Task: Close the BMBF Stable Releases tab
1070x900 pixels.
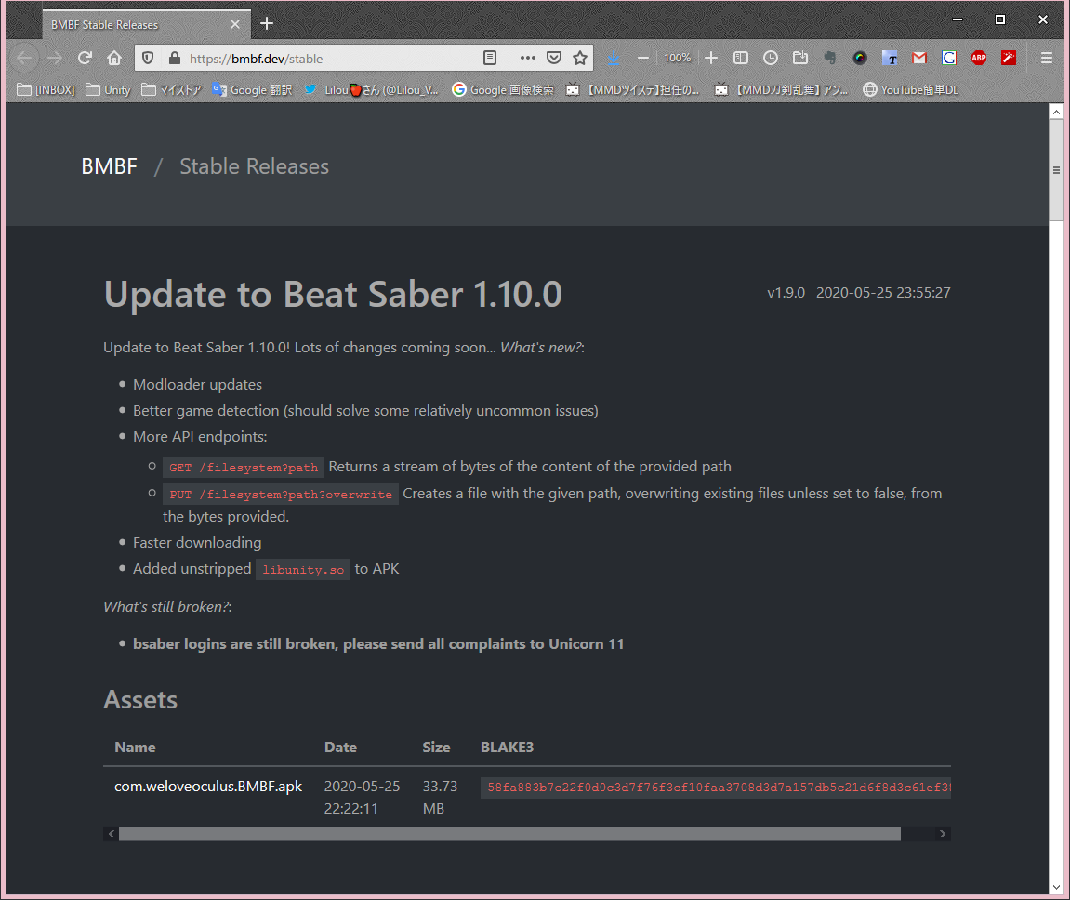Action: tap(235, 24)
